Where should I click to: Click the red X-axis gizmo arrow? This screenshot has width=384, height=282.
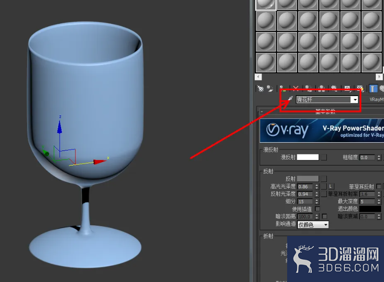99,162
